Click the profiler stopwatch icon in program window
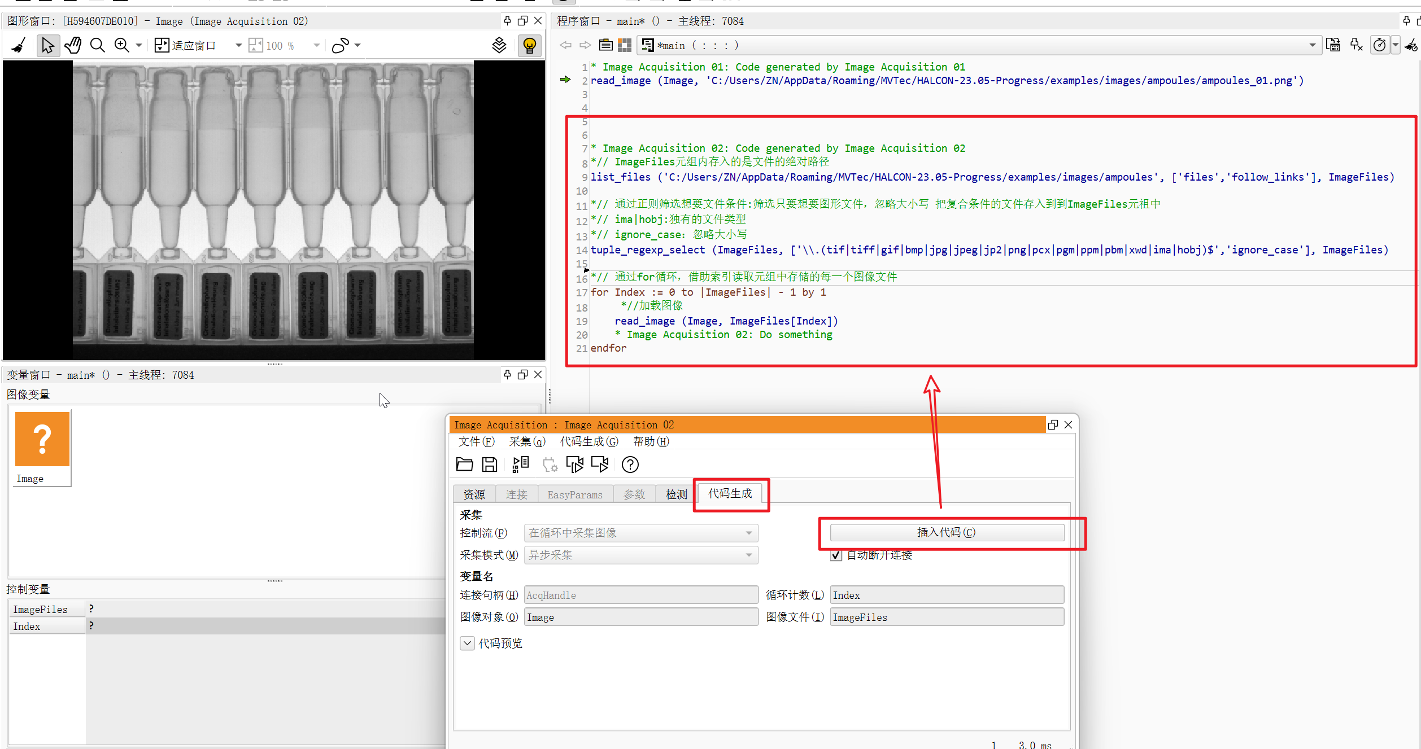1421x749 pixels. (x=1379, y=45)
